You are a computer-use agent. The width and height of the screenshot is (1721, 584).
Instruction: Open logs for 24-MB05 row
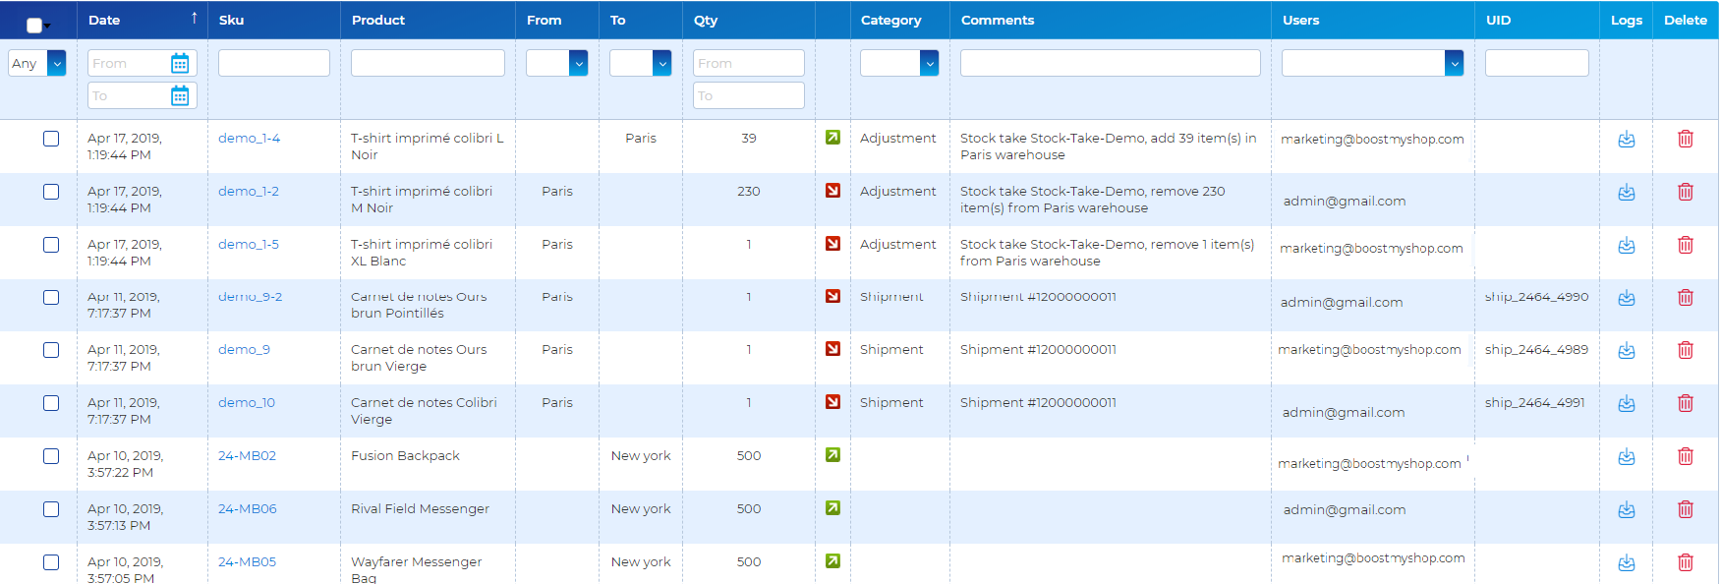click(1627, 562)
